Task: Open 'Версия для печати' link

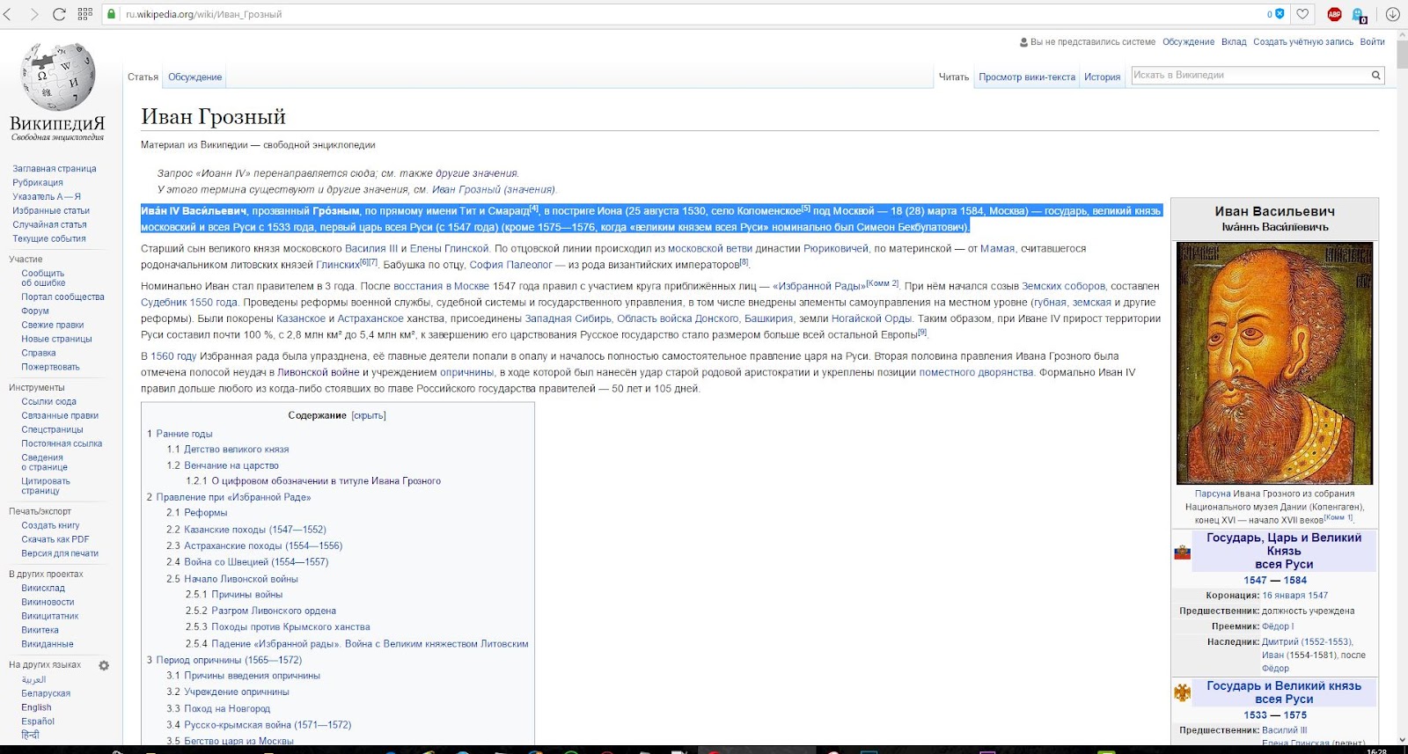Action: [60, 553]
